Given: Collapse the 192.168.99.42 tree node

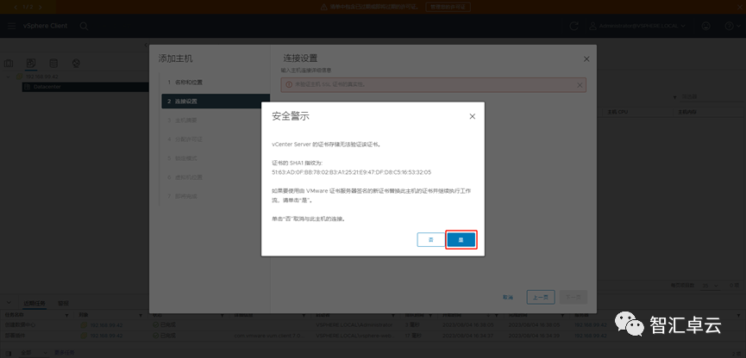Looking at the screenshot, I should pyautogui.click(x=8, y=77).
